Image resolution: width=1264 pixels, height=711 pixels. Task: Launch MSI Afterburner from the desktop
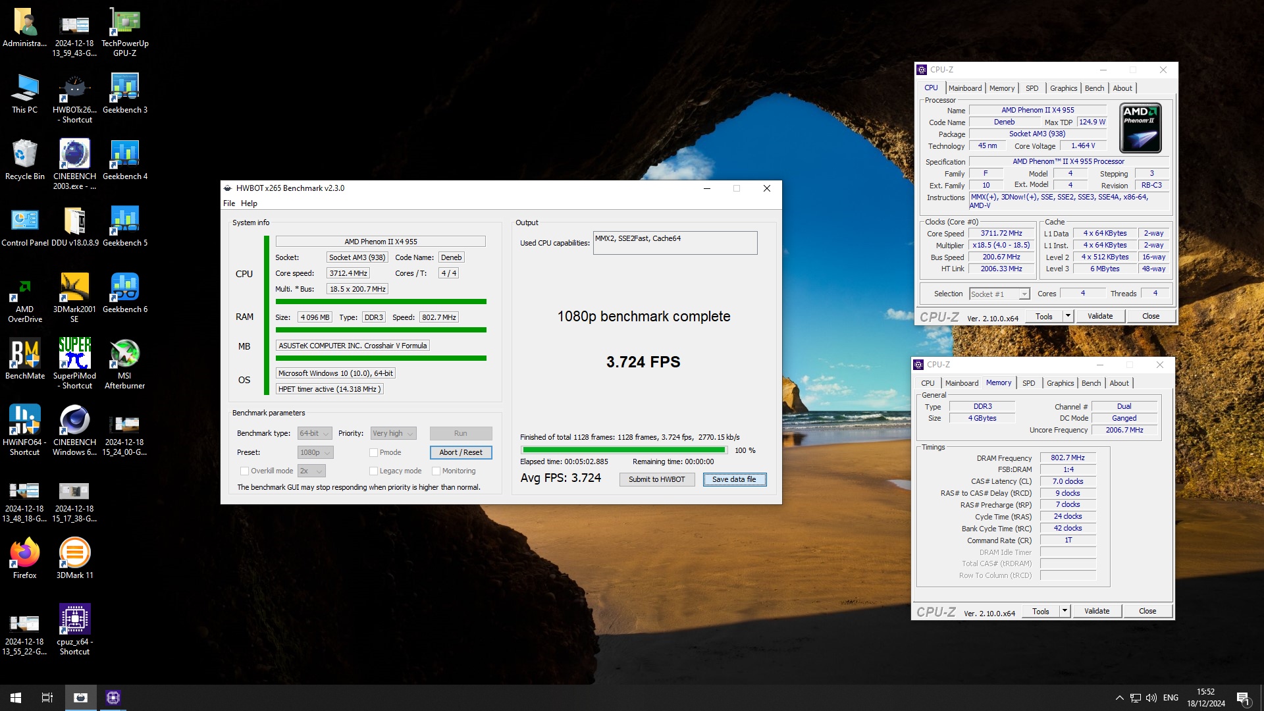[124, 364]
